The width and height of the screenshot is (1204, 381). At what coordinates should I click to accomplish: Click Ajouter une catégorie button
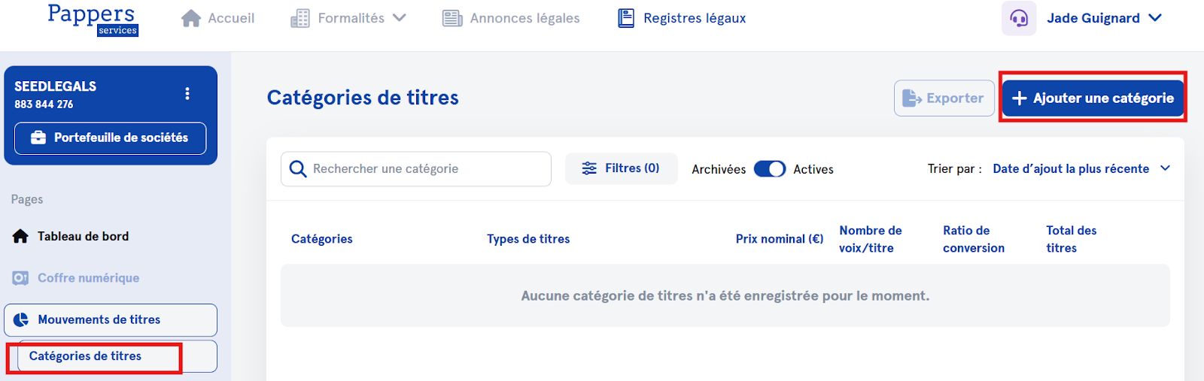coord(1093,98)
